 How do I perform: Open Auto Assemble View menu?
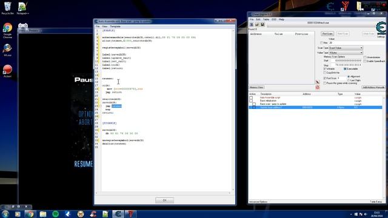point(105,27)
